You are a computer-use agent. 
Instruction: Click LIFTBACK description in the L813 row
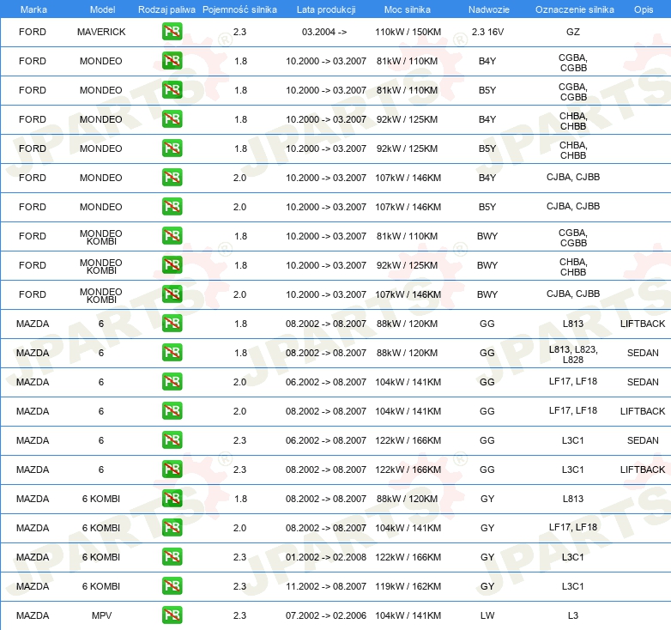point(643,324)
